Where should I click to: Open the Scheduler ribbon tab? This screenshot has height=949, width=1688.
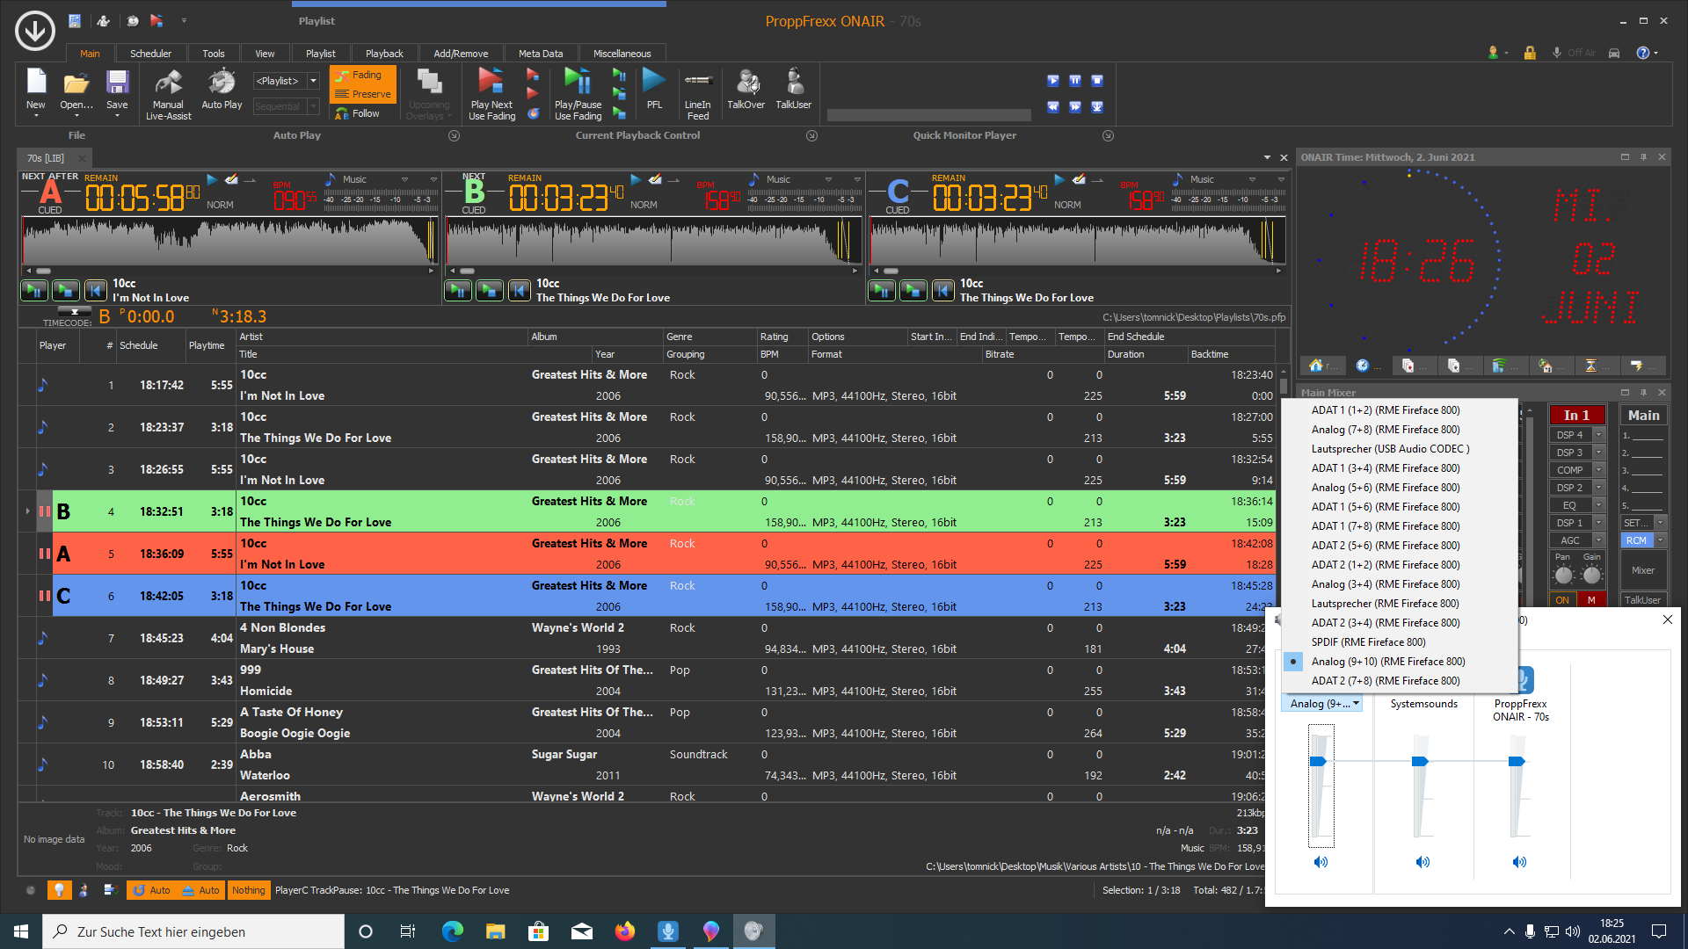tap(150, 54)
